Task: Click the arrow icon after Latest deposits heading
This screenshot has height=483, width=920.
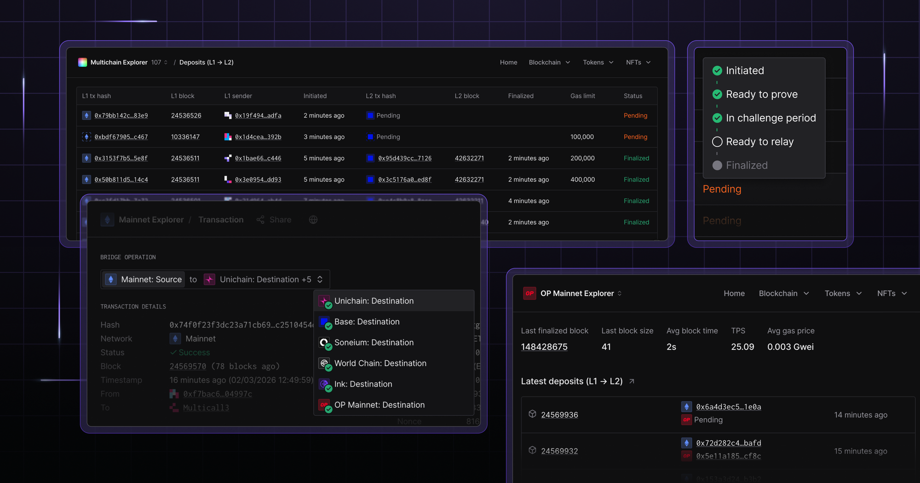Action: click(x=632, y=381)
